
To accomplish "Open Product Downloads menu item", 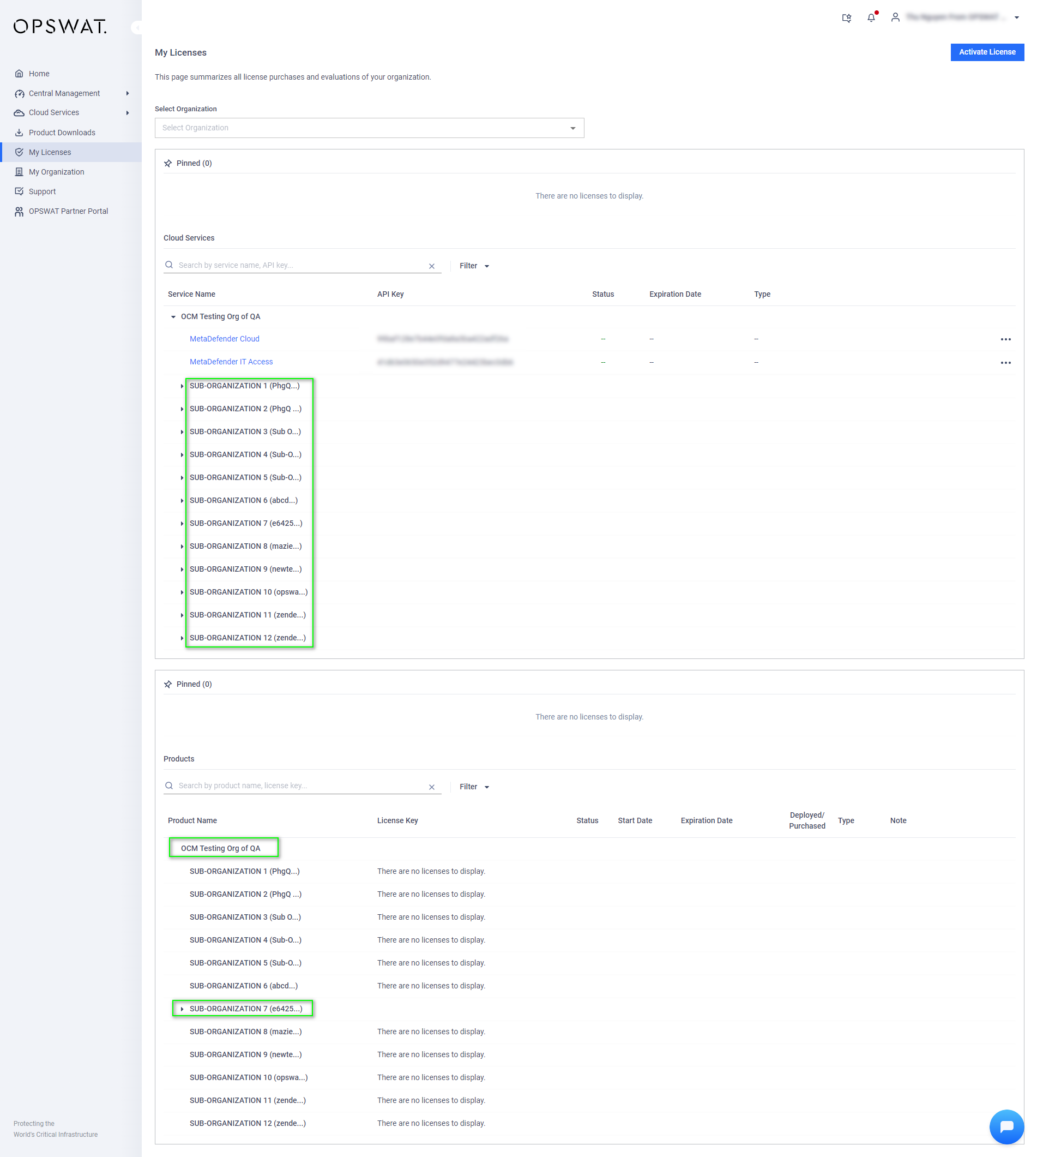I will click(x=71, y=133).
